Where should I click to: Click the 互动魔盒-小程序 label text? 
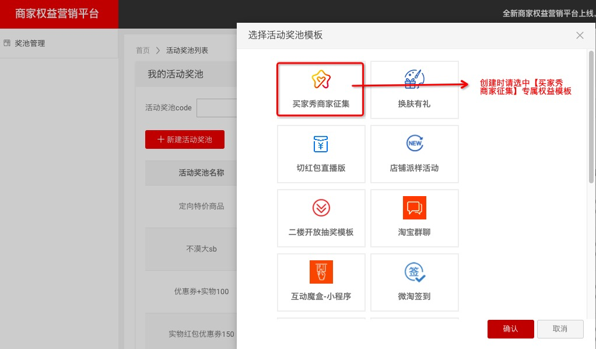pyautogui.click(x=321, y=296)
